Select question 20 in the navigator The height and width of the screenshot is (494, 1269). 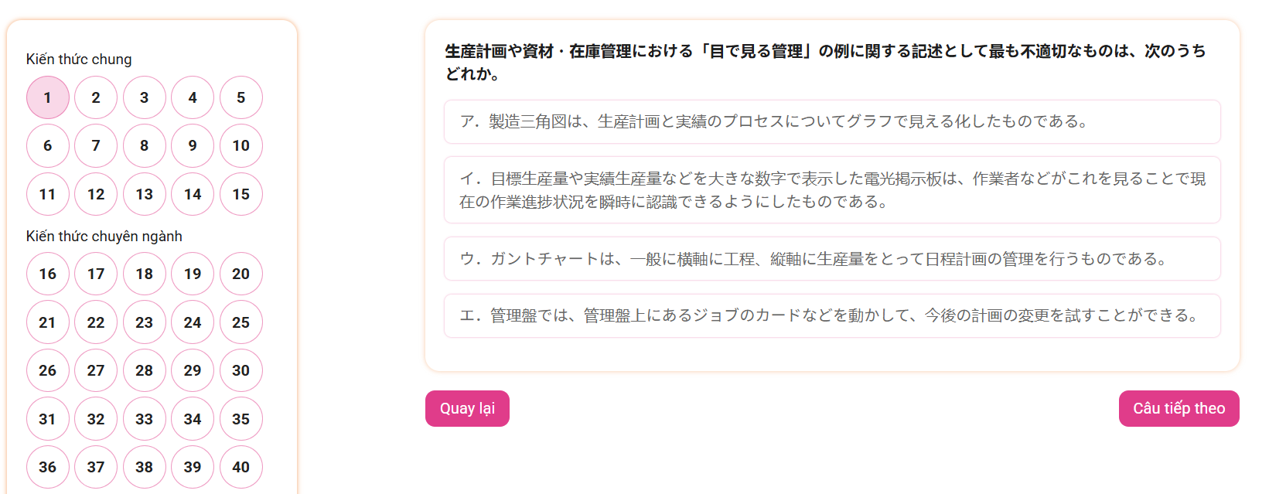click(x=241, y=274)
